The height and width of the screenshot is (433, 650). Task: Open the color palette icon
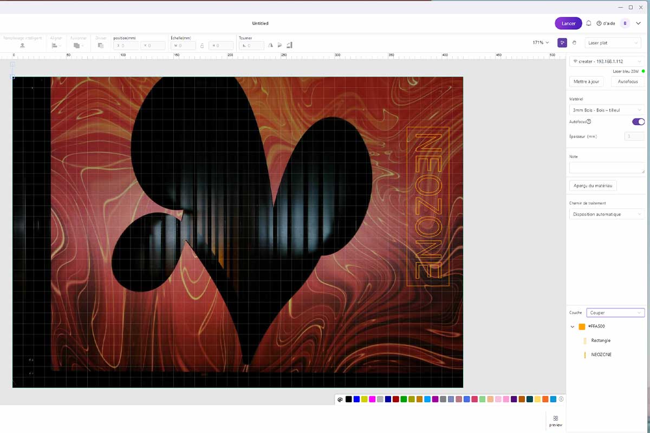point(340,399)
